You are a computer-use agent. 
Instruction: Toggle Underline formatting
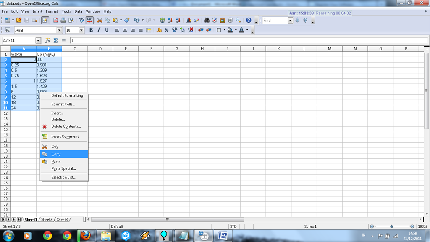107,30
